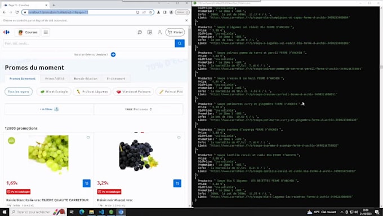The width and height of the screenshot is (383, 216).
Task: Toggle Chrome side panel icon
Action: pos(165,12)
